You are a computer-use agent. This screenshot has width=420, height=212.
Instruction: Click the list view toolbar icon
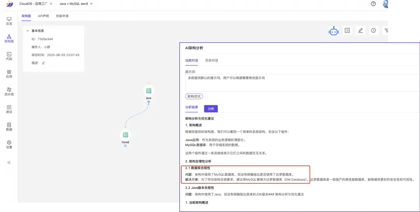tap(347, 31)
